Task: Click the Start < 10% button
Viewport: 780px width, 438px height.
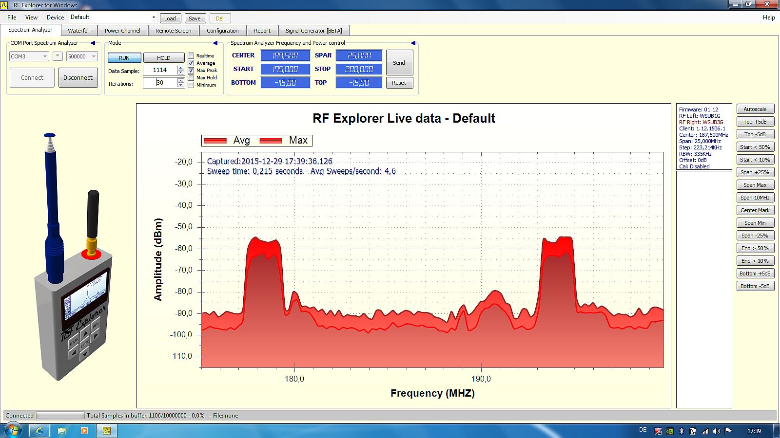Action: click(x=755, y=160)
